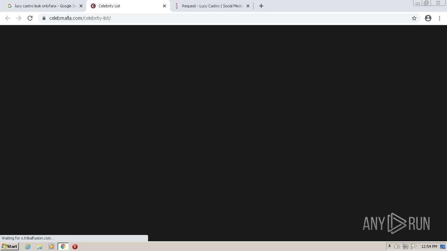
Task: Click the Show desktop button
Action: (443, 246)
